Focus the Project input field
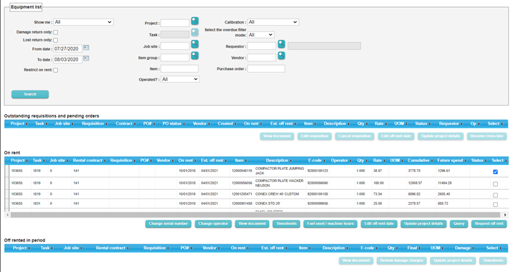 (175, 23)
